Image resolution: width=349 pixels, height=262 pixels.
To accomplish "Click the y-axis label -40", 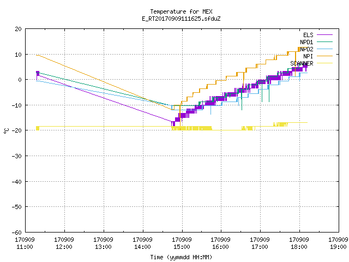I will [17, 182].
